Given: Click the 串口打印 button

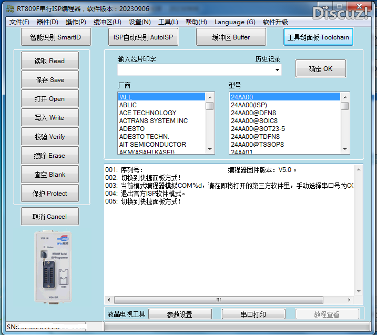Looking at the screenshot, I should pyautogui.click(x=253, y=314).
